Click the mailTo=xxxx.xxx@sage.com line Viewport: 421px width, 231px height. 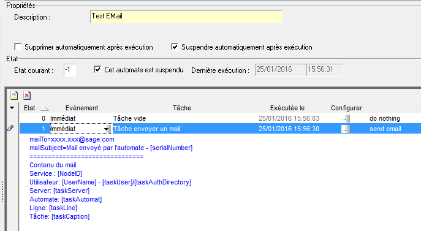72,140
